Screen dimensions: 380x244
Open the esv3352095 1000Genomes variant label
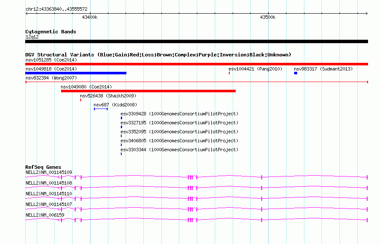click(x=179, y=132)
